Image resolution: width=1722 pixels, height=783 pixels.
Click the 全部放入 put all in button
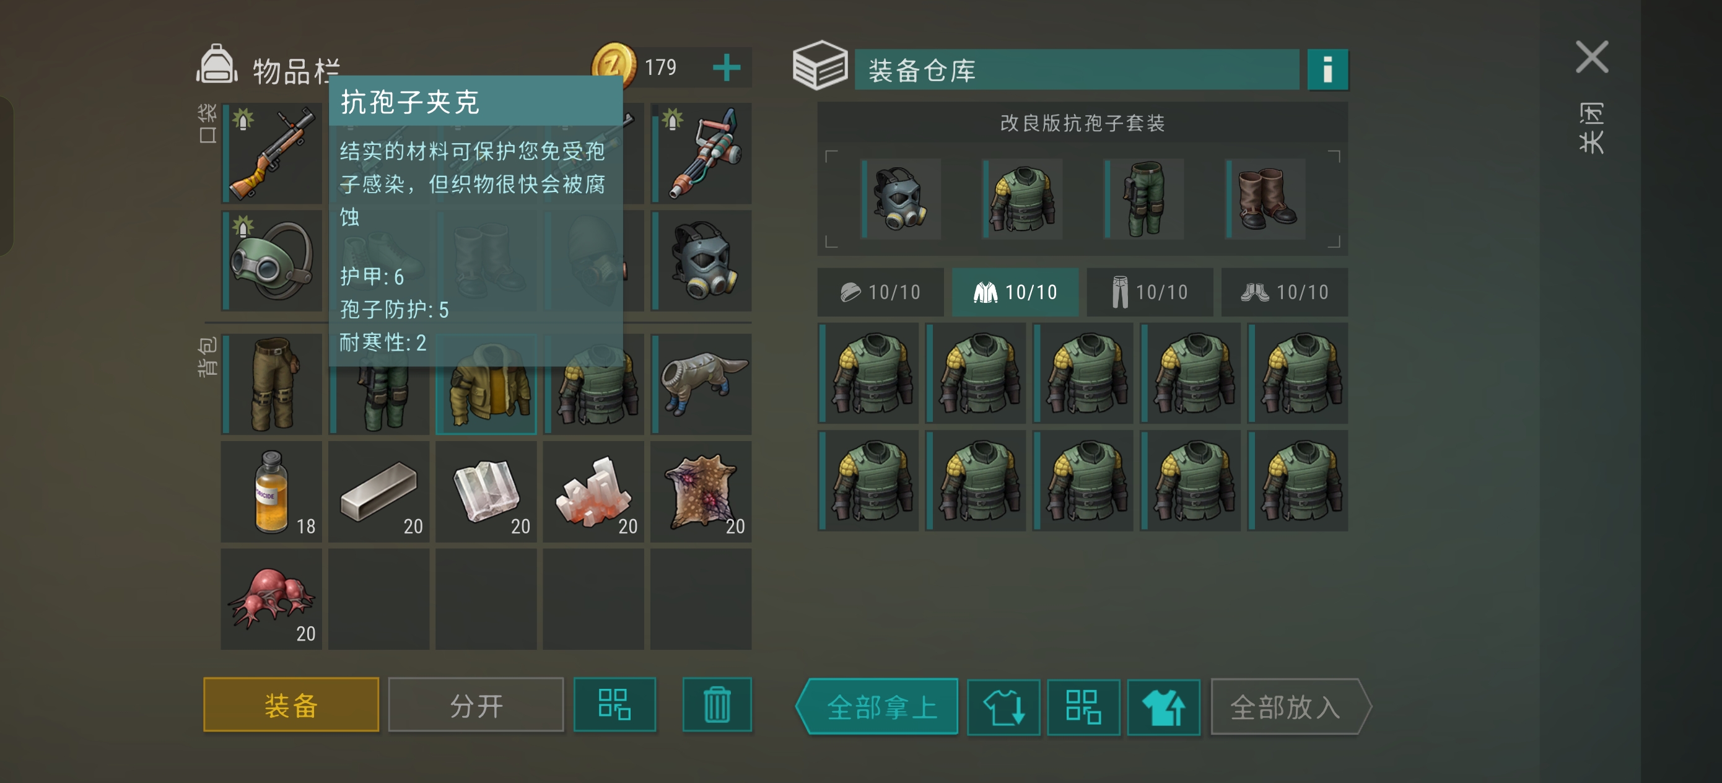tap(1290, 707)
